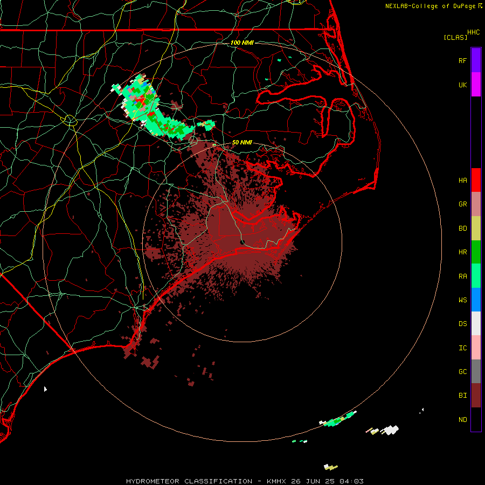
Task: Click the RF legend label
Action: pyautogui.click(x=462, y=60)
